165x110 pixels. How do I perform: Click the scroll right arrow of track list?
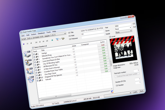pos(112,89)
